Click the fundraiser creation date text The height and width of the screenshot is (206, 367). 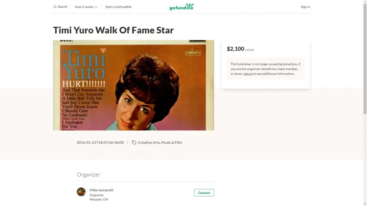click(x=100, y=142)
